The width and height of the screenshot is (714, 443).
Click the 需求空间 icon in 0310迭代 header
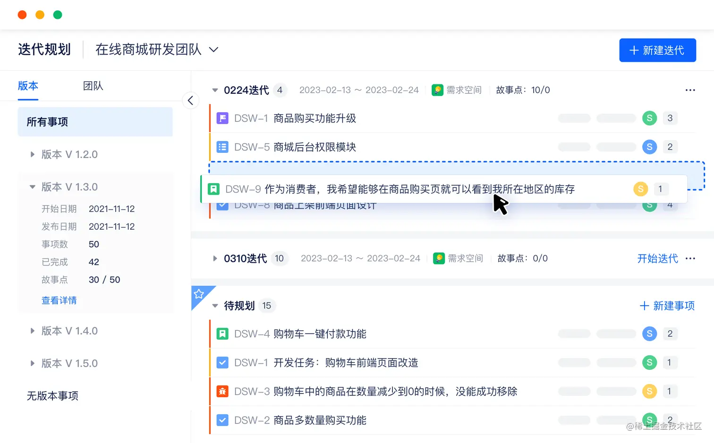439,259
